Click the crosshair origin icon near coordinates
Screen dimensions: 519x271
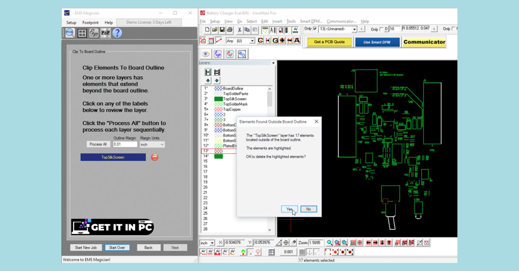[x=286, y=243]
